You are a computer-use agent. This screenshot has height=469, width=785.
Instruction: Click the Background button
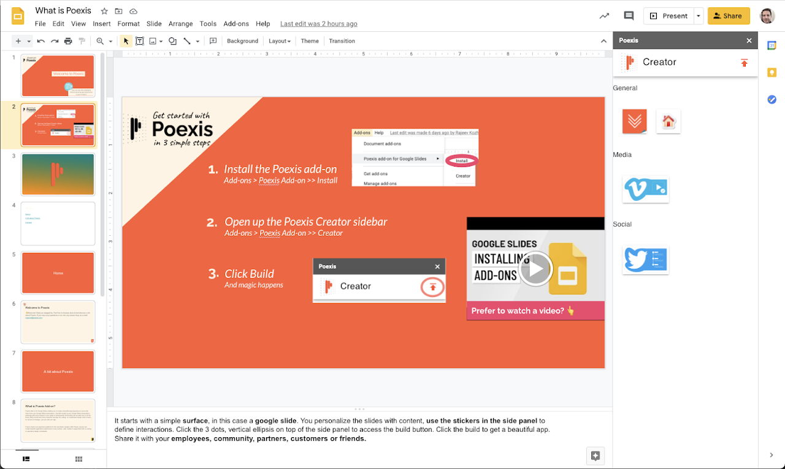coord(242,41)
